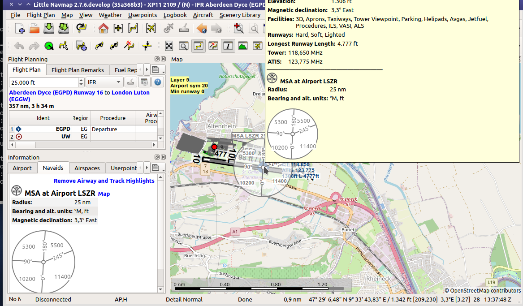Click Map link beside MSA LSZR

point(104,194)
